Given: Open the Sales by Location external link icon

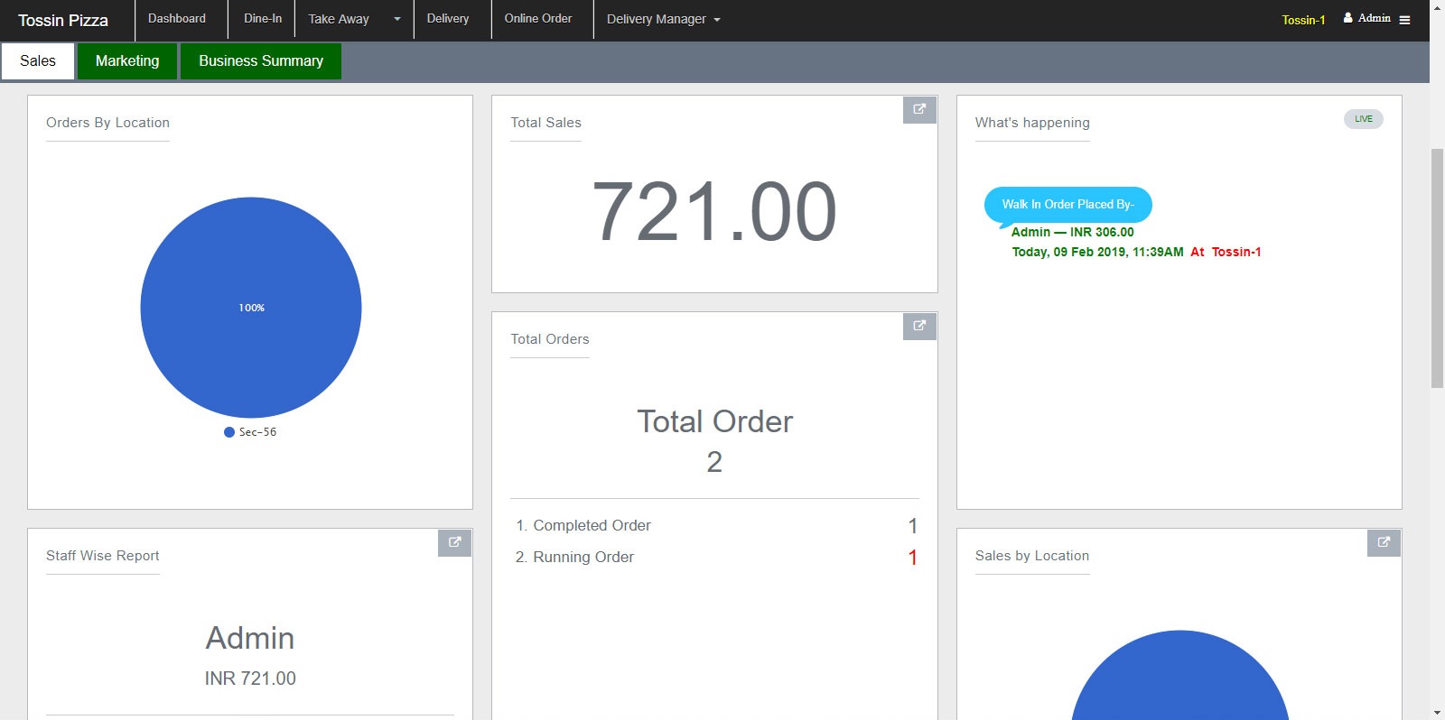Looking at the screenshot, I should [1384, 542].
